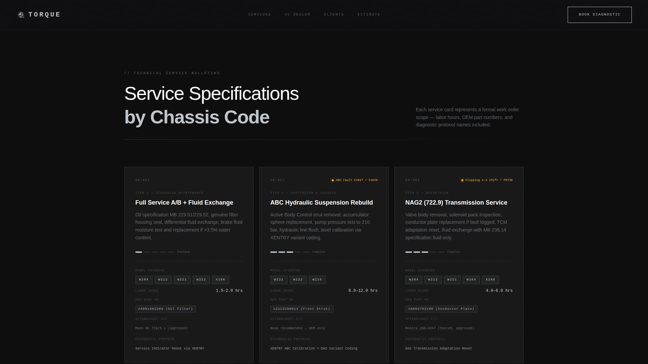This screenshot has width=648, height=364.
Task: Click A0001802209 Oil Filter part number
Action: tap(165, 309)
